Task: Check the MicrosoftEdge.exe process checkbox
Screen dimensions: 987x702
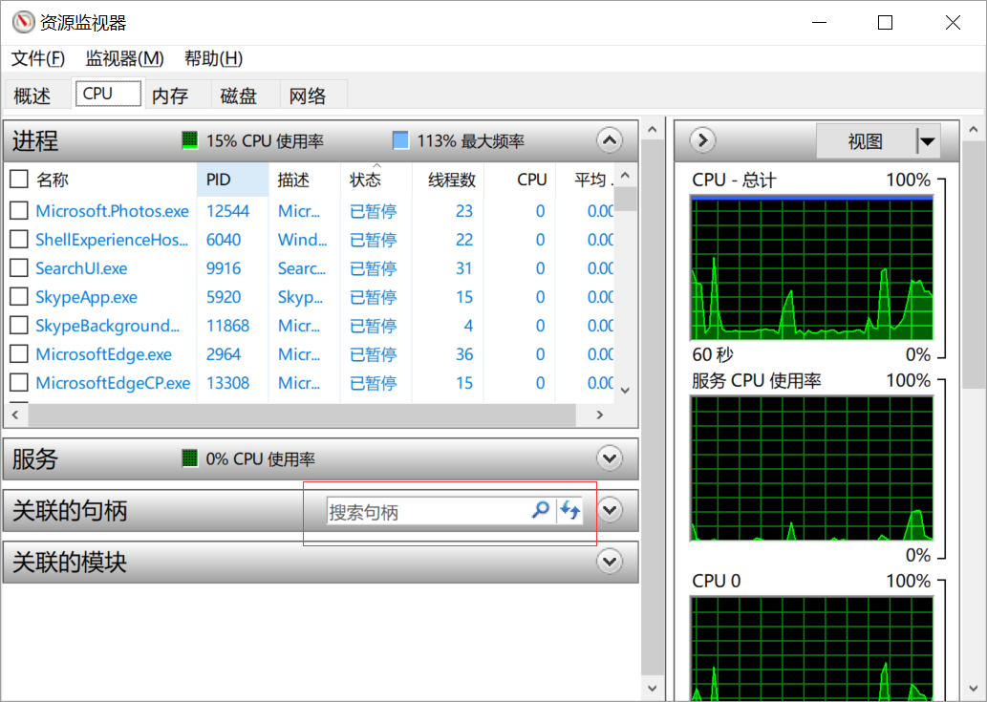Action: 19,354
